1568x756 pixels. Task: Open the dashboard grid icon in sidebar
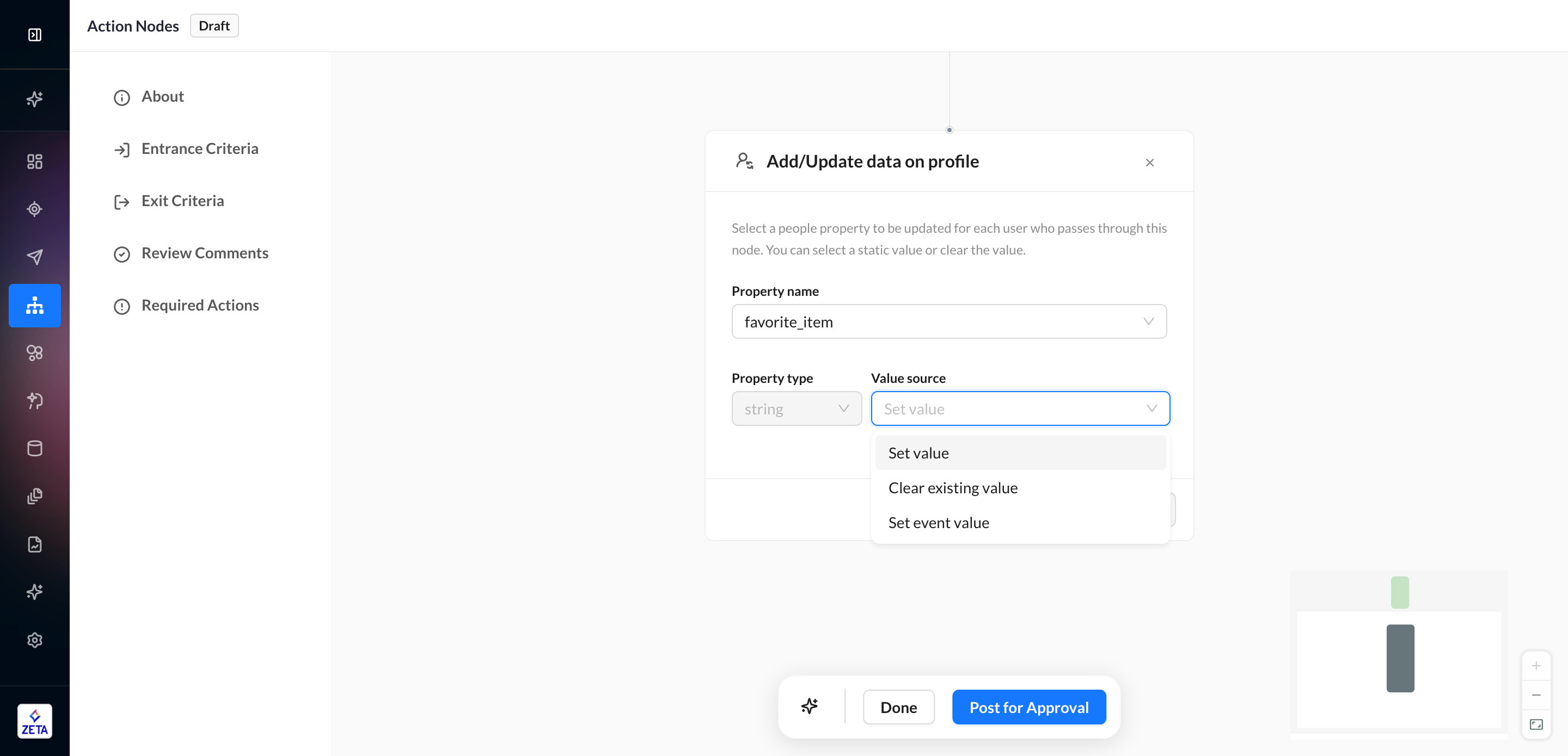pyautogui.click(x=35, y=161)
